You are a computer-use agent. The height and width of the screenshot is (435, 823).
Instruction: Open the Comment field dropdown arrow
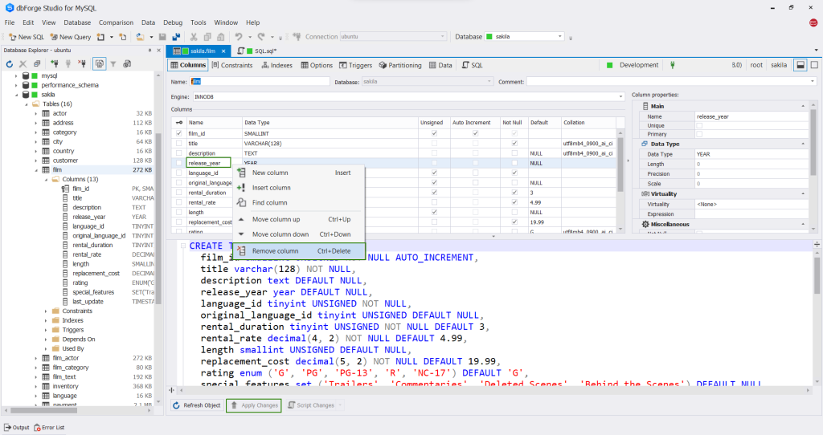click(813, 81)
